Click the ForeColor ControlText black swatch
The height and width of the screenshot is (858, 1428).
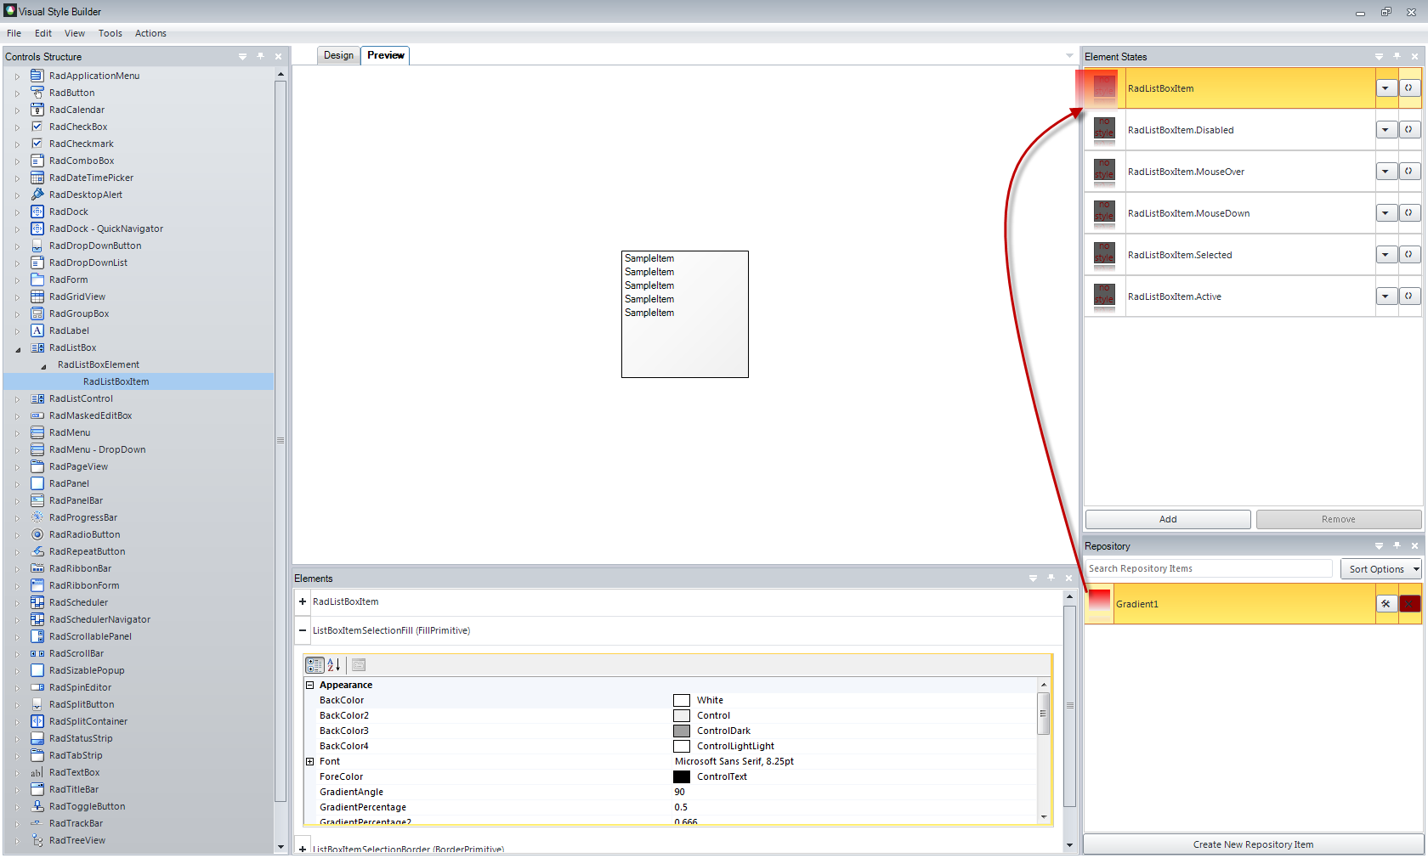(682, 776)
